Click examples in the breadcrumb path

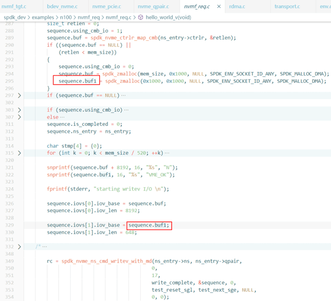tap(43, 17)
